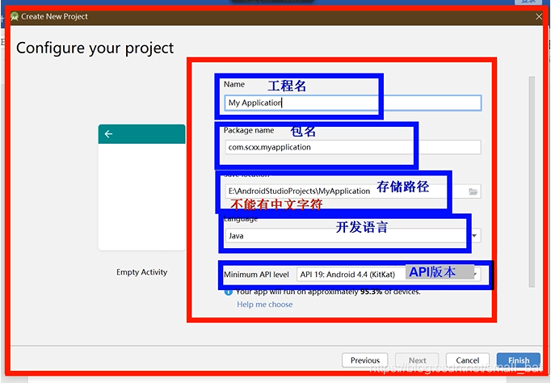The image size is (551, 383).
Task: Click the Minimum API level label
Action: click(256, 275)
